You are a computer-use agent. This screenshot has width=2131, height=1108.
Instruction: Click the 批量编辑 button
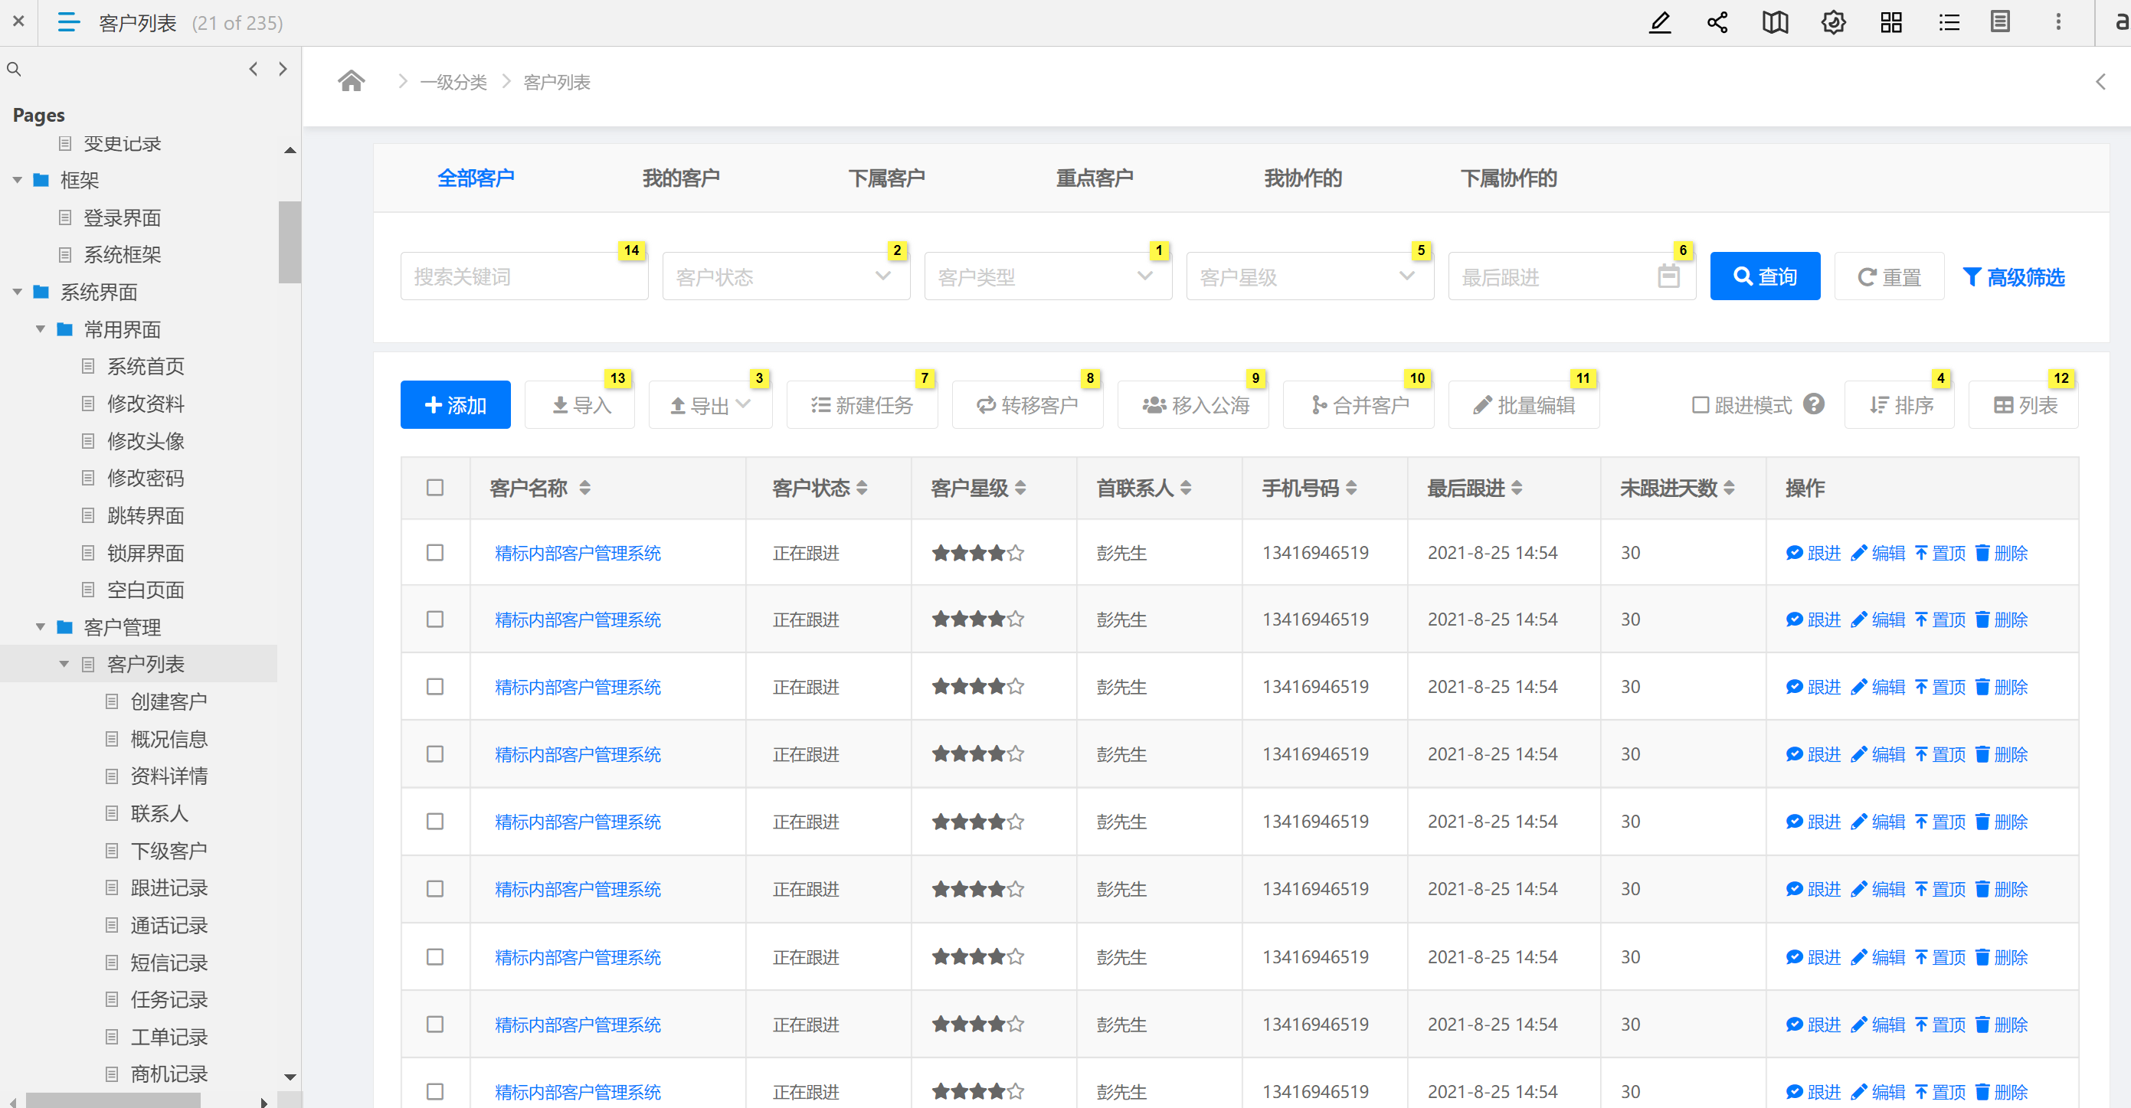pos(1524,405)
